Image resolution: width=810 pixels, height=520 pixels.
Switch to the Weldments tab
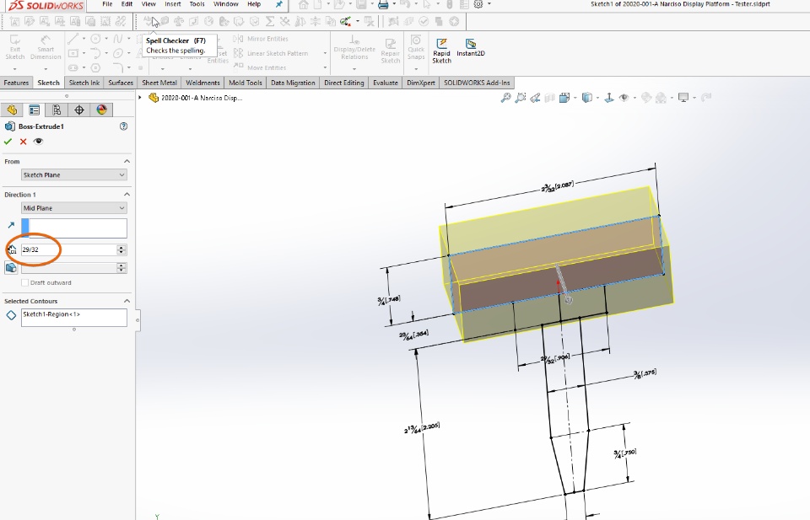(x=203, y=83)
